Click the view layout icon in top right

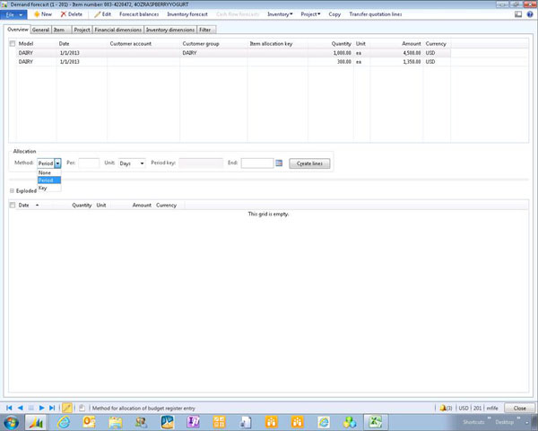click(x=518, y=14)
